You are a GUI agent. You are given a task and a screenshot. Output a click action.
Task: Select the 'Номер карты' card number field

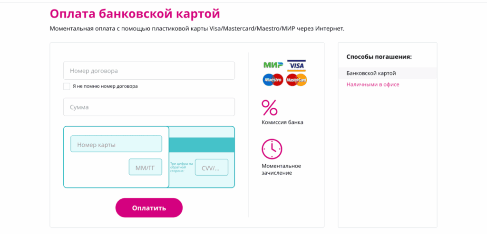pos(116,144)
